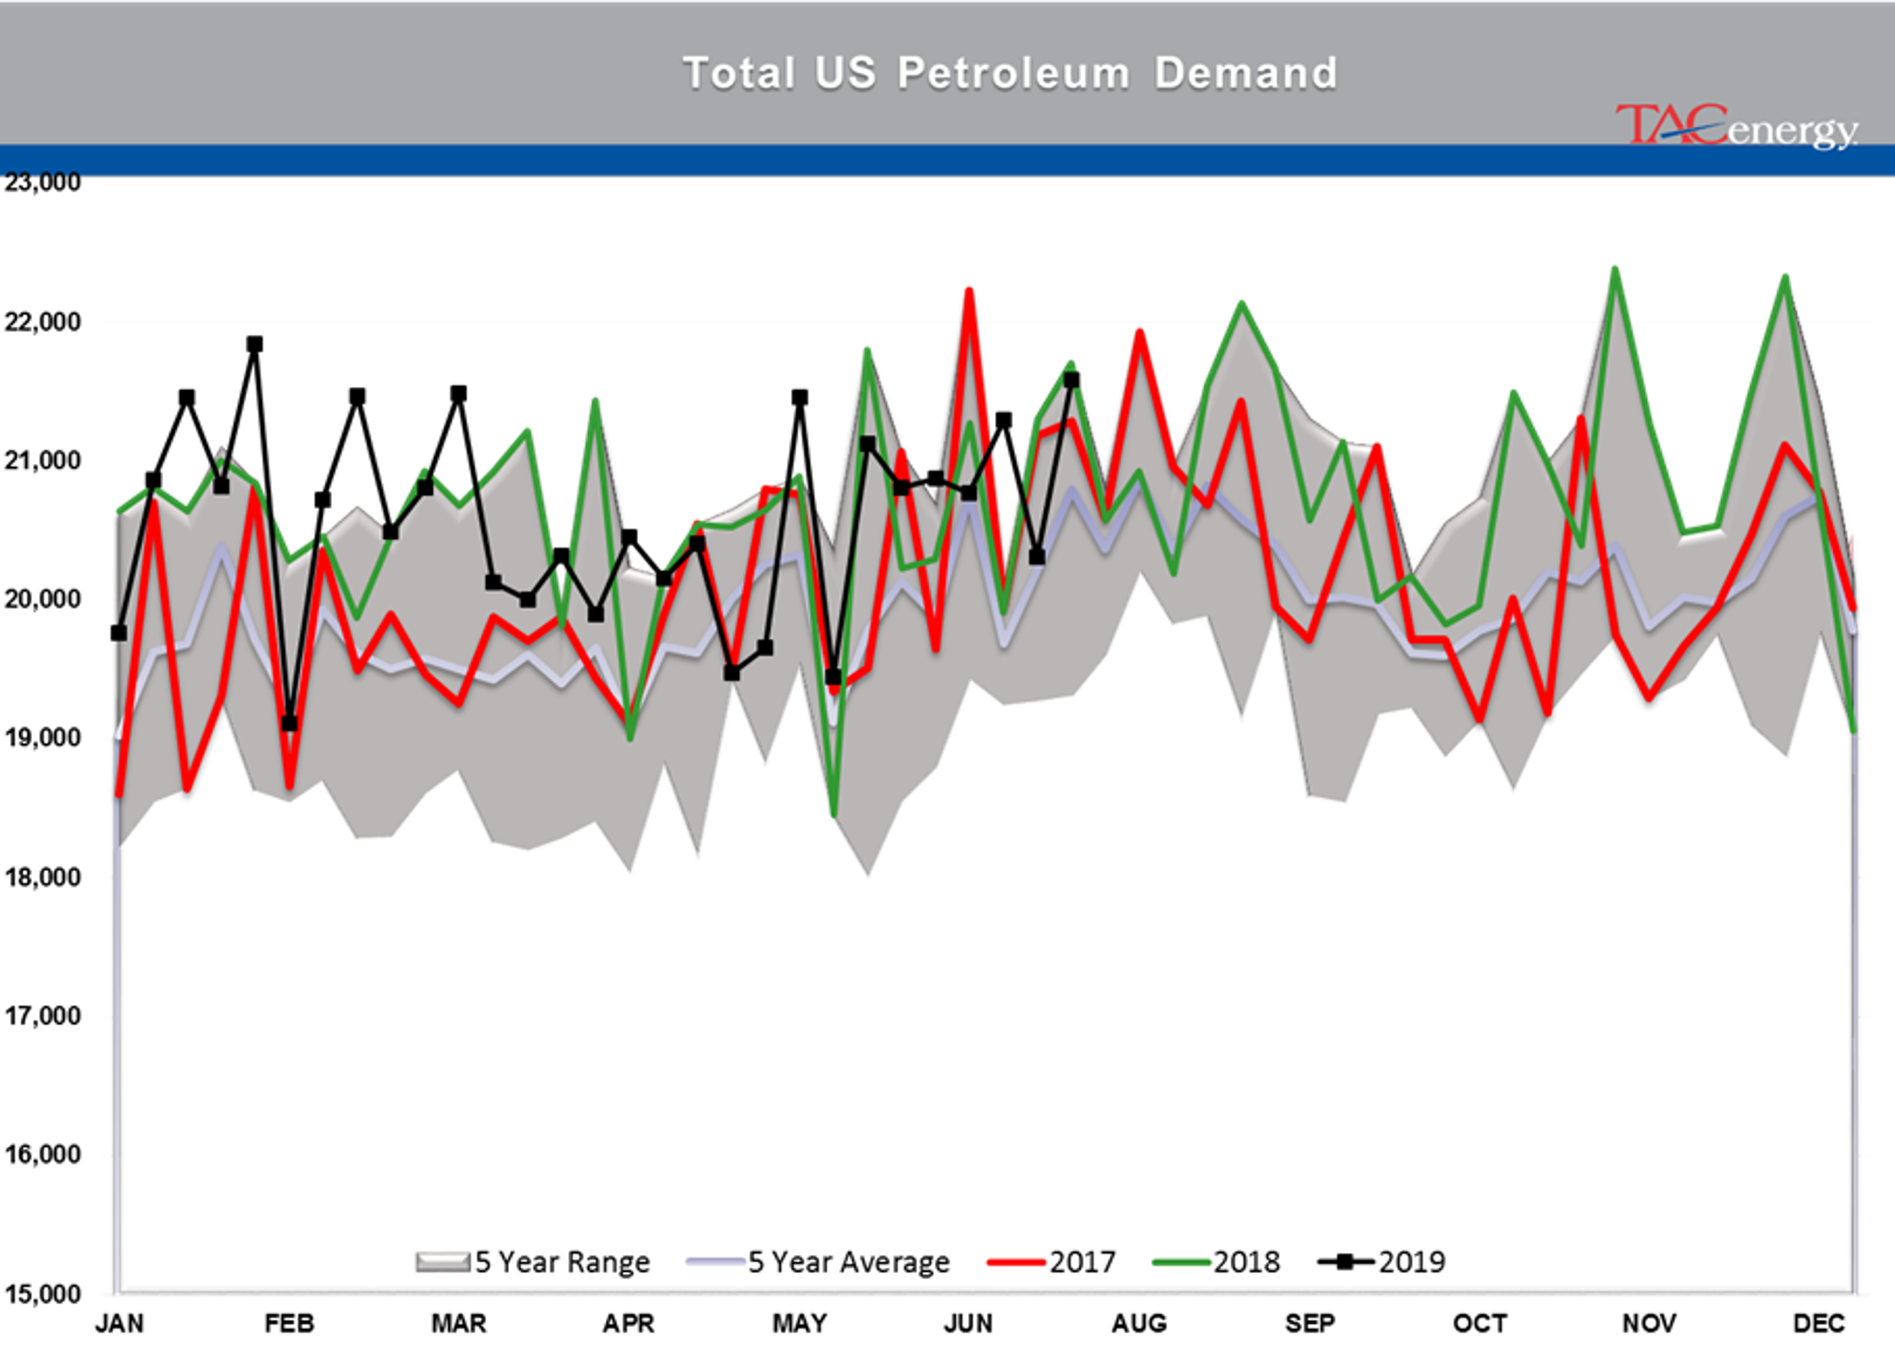The image size is (1895, 1372).
Task: Click the SEP x-axis label
Action: coord(1310,1325)
